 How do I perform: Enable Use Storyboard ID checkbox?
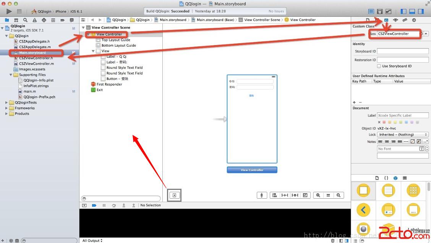379,66
